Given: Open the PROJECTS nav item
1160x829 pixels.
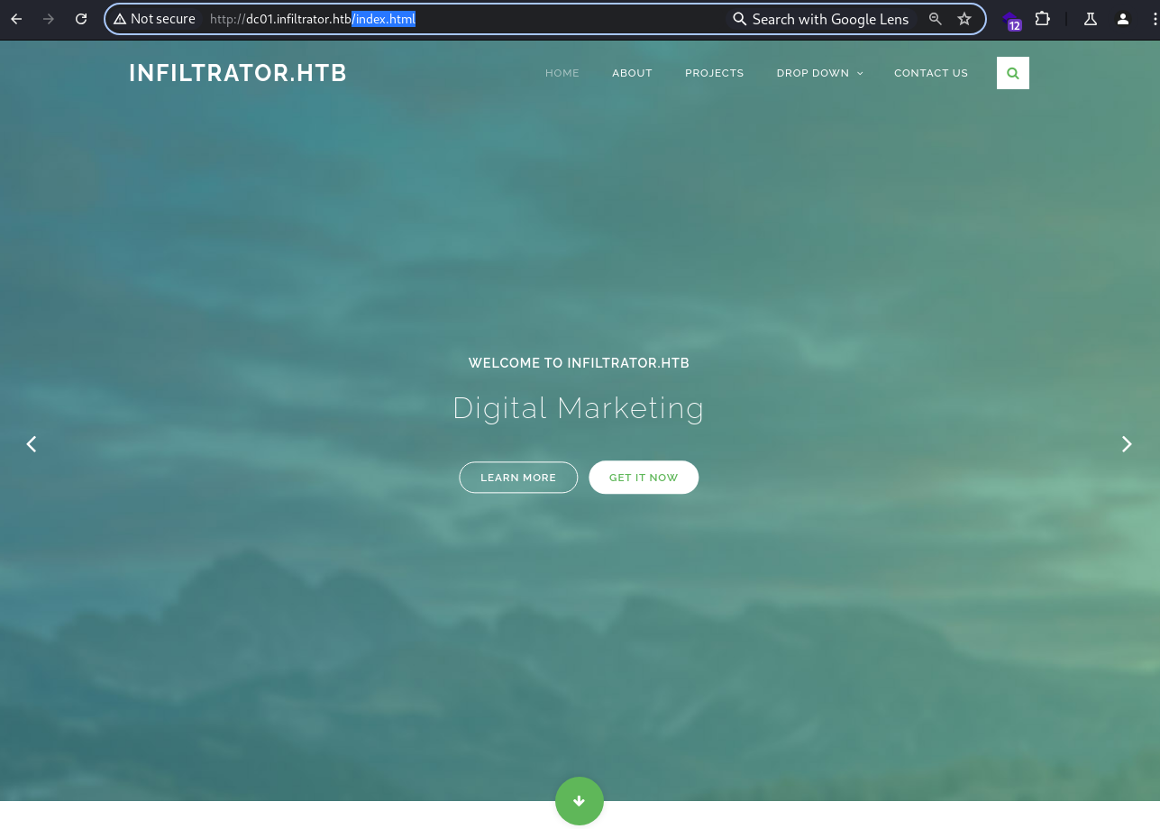Looking at the screenshot, I should (x=715, y=73).
